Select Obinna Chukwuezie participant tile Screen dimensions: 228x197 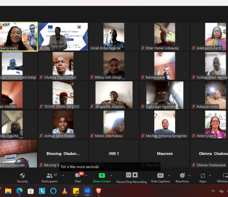tap(209, 154)
